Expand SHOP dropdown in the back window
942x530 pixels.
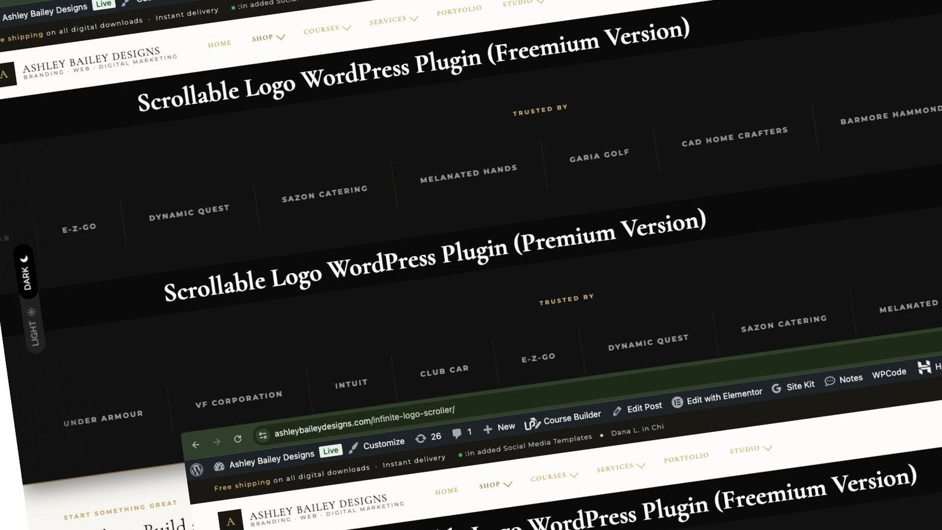(268, 37)
